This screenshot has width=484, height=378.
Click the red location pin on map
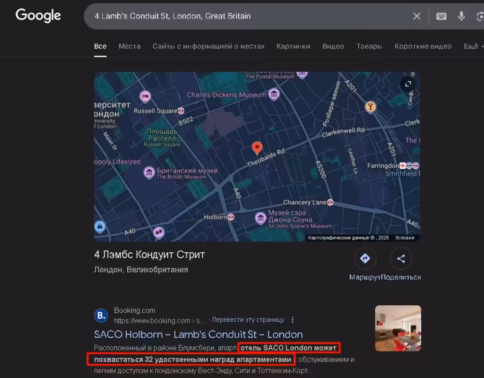[257, 148]
